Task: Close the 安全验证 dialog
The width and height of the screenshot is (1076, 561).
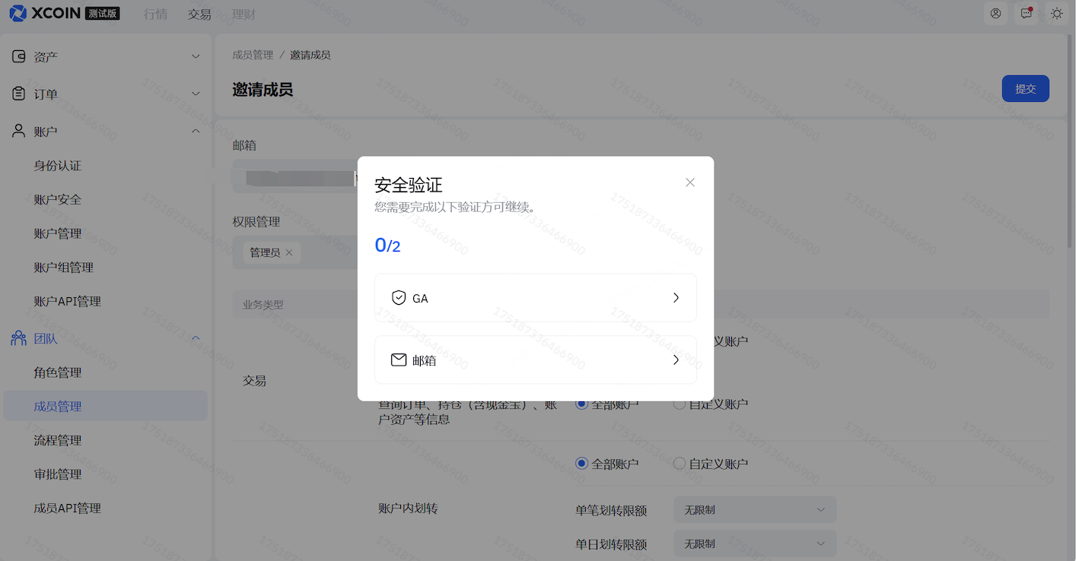Action: point(689,182)
